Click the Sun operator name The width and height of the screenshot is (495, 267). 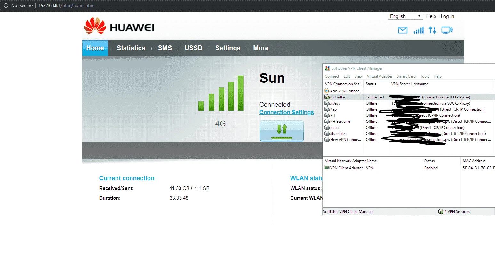[x=272, y=78]
